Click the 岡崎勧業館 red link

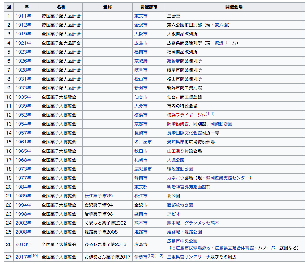pos(178,124)
